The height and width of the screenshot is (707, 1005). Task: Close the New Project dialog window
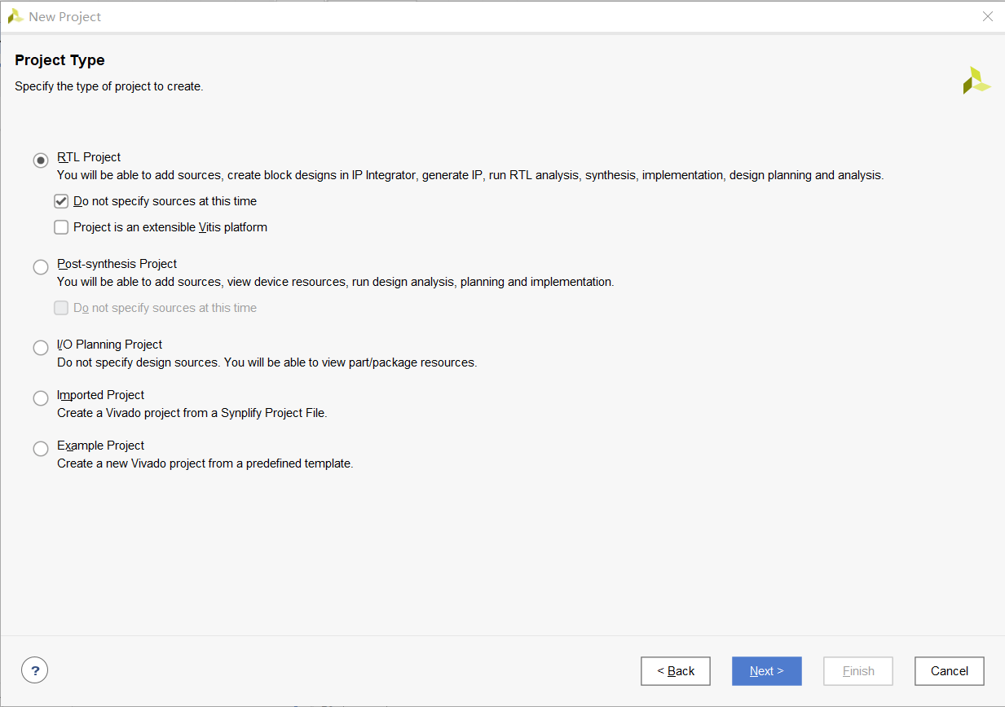(x=987, y=16)
